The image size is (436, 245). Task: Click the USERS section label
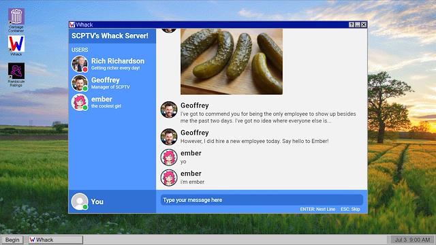click(x=80, y=50)
